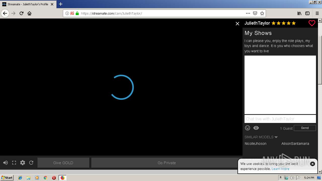
Task: Select the Streamate JuliethTaylor's Profile tab
Action: (x=28, y=4)
